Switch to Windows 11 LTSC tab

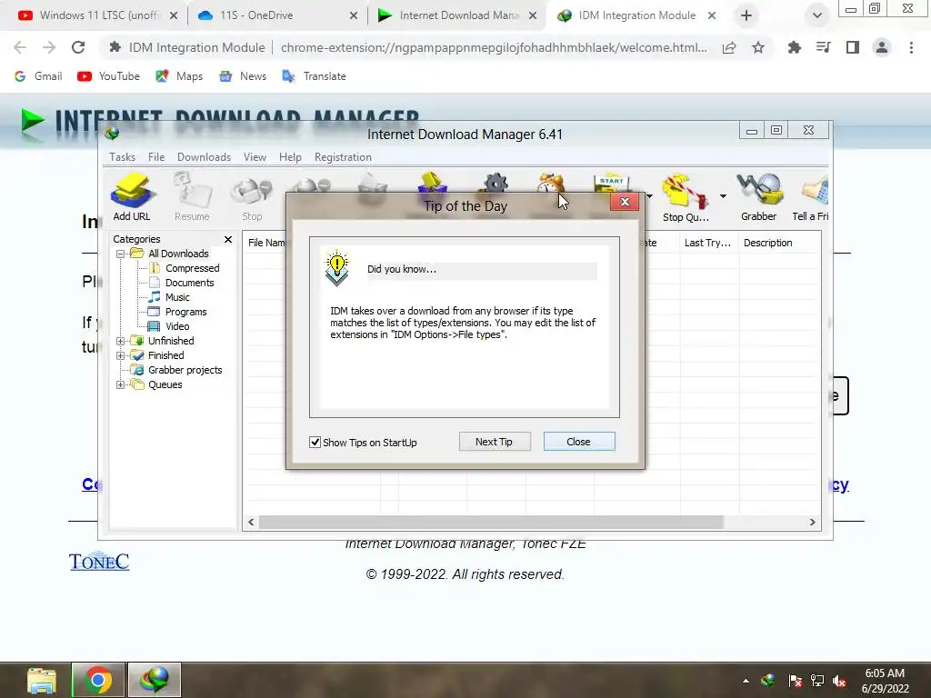pos(98,15)
